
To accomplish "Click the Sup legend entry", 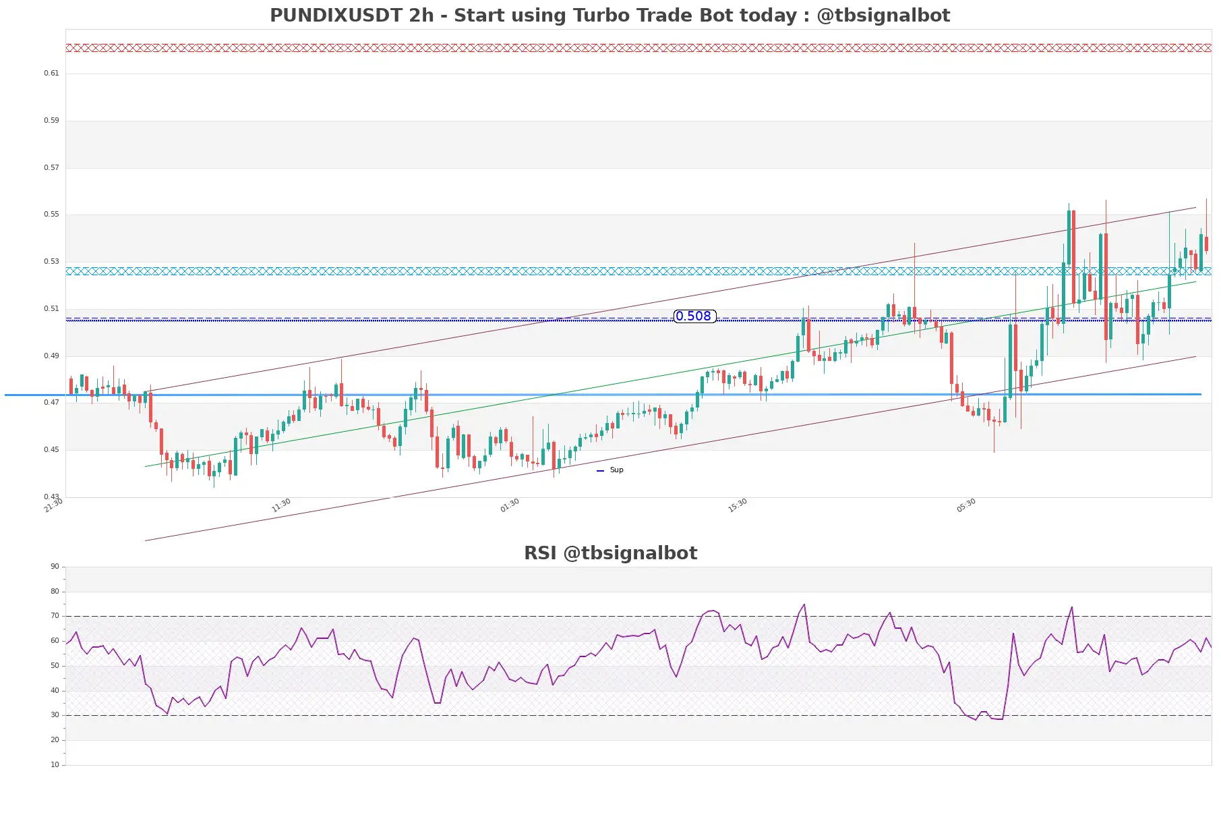I will (x=610, y=470).
